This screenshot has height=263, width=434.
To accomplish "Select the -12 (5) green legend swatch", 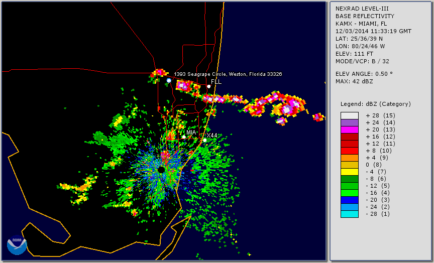I will [350, 186].
